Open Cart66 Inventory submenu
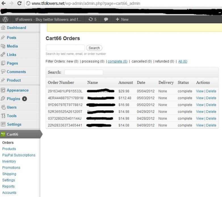Image resolution: width=222 pixels, height=197 pixels. 9,161
